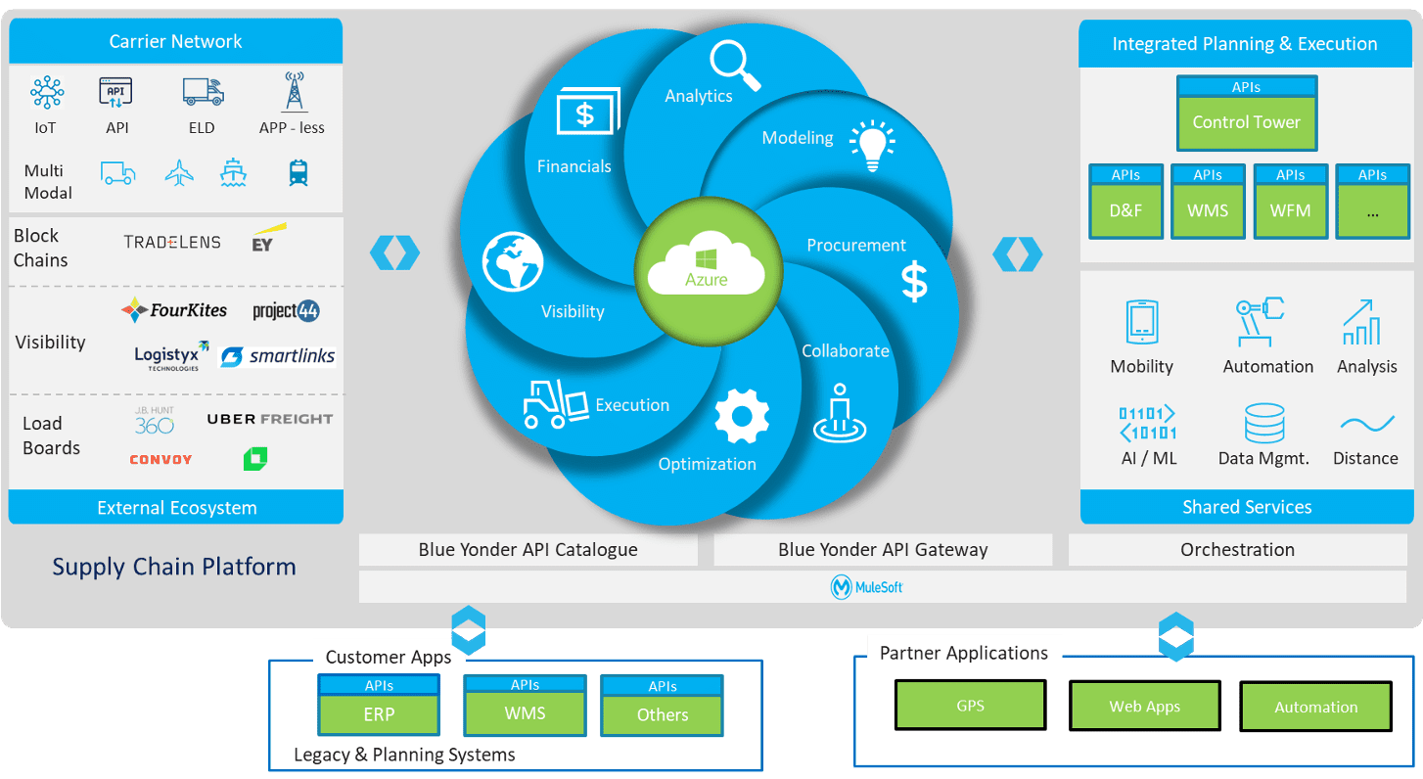Open Blue Yonder API Catalogue bar
Viewport: 1423px width, 779px height.
tap(528, 550)
